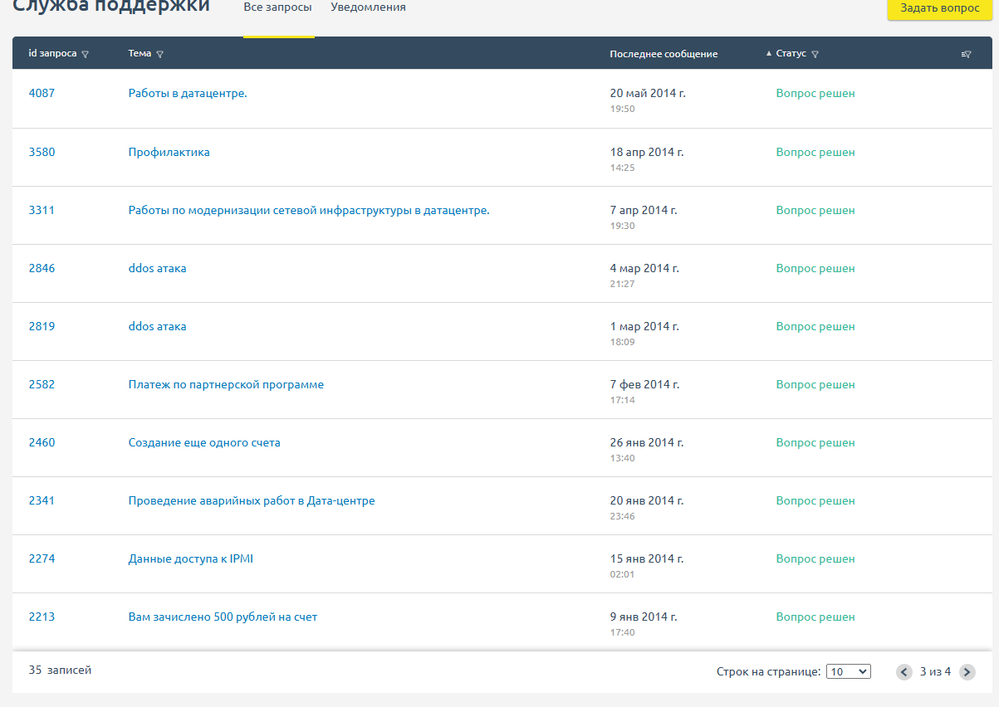Click filter icon next to id запроса
Image resolution: width=999 pixels, height=707 pixels.
pos(86,54)
